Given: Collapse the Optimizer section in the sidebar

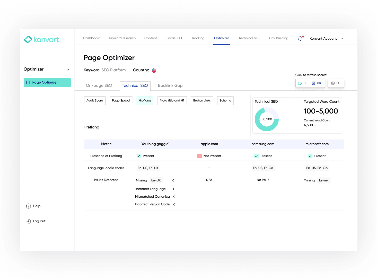Looking at the screenshot, I should 68,69.
